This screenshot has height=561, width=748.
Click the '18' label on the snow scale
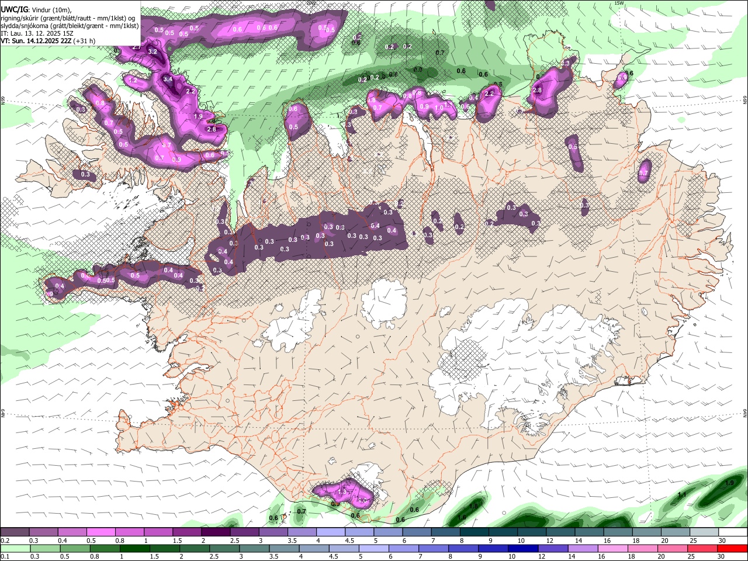coord(636,541)
